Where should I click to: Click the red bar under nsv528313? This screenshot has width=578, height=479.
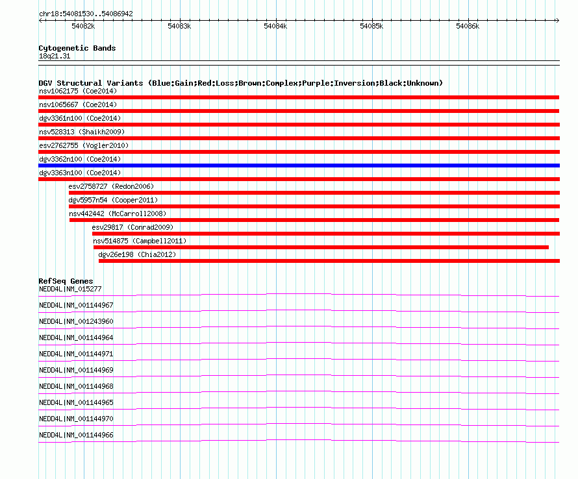299,138
